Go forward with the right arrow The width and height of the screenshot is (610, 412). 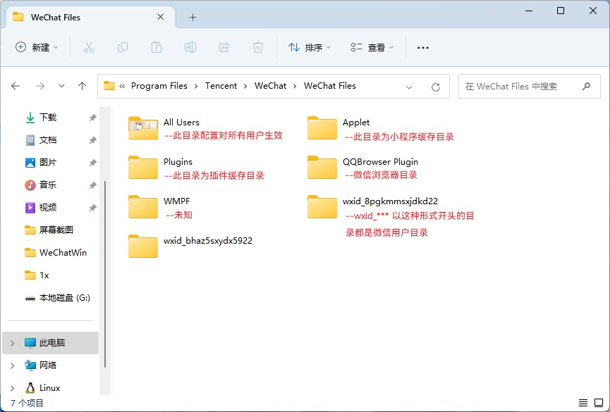coord(40,86)
